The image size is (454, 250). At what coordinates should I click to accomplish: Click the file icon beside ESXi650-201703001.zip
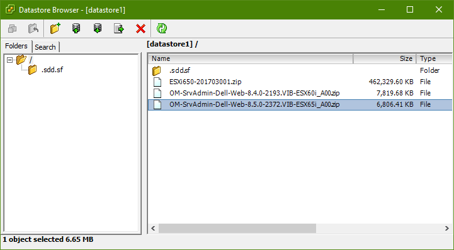157,82
